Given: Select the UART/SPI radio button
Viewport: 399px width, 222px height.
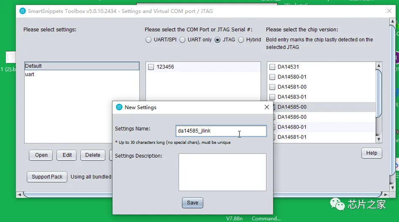Looking at the screenshot, I should [148, 40].
